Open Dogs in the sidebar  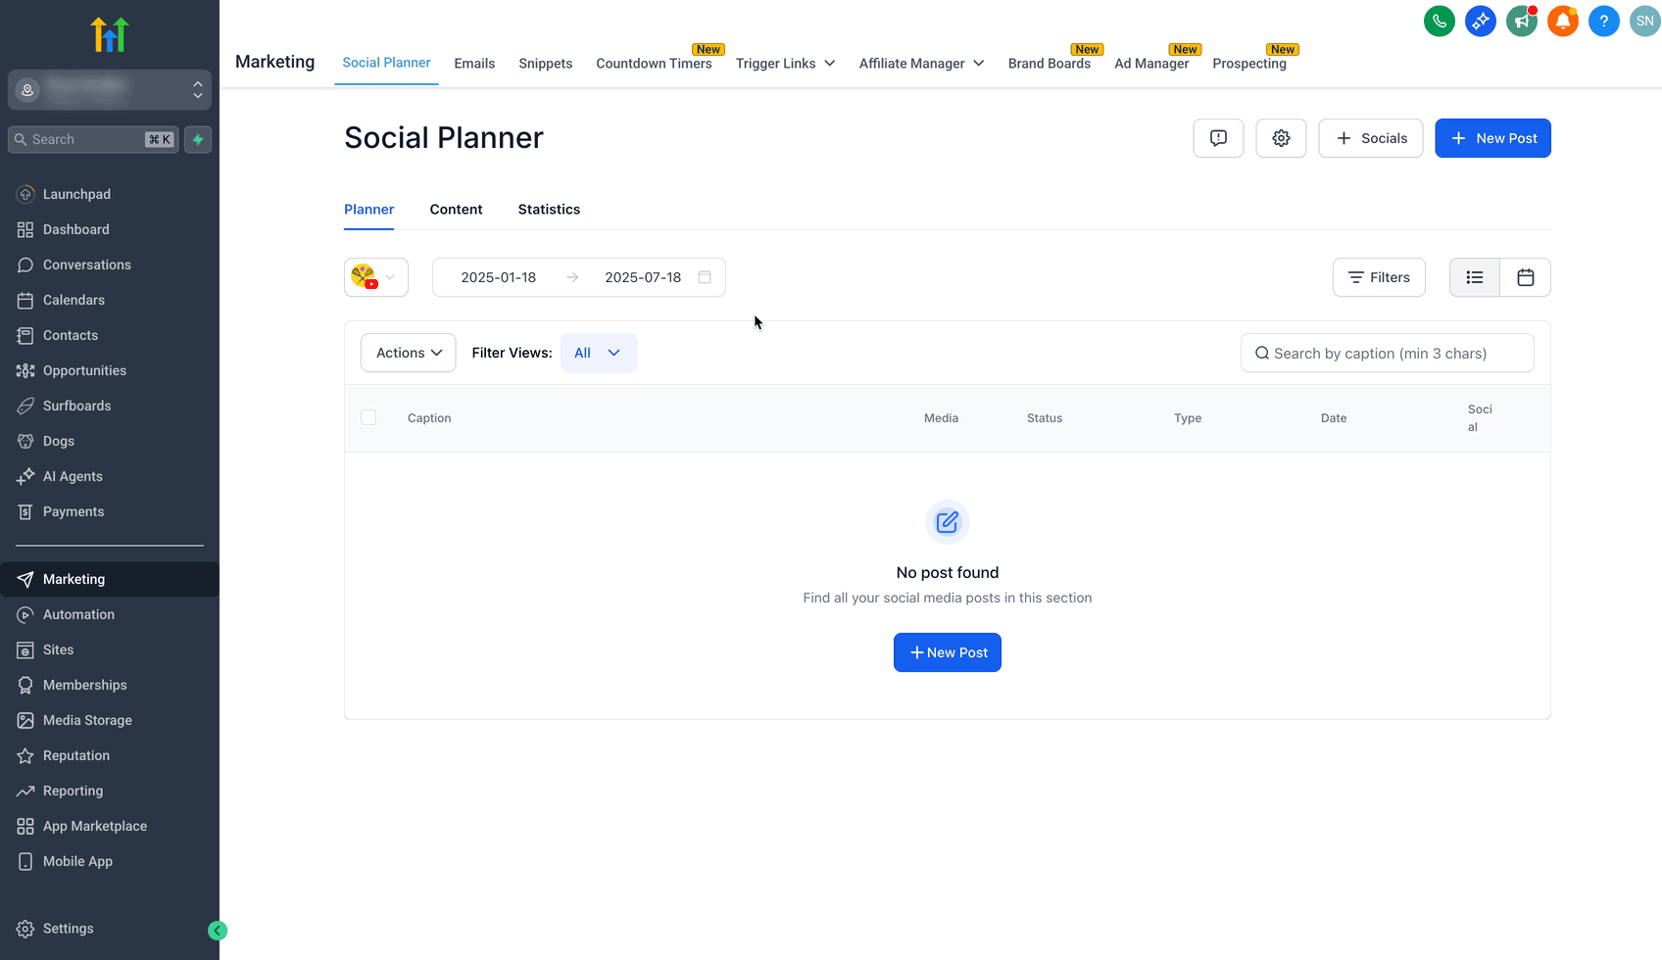point(110,441)
